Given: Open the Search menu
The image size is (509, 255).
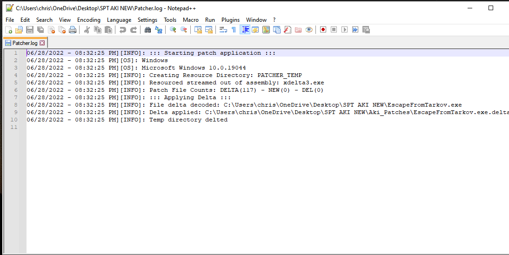Looking at the screenshot, I should pyautogui.click(x=45, y=20).
